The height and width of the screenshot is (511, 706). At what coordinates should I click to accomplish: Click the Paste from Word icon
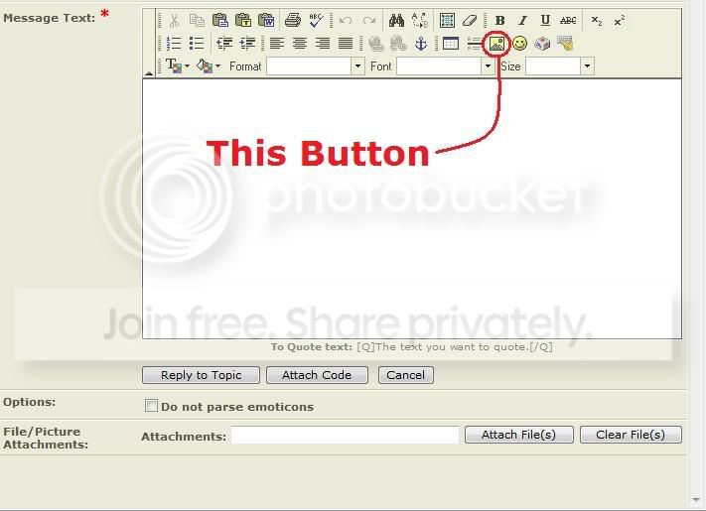266,20
